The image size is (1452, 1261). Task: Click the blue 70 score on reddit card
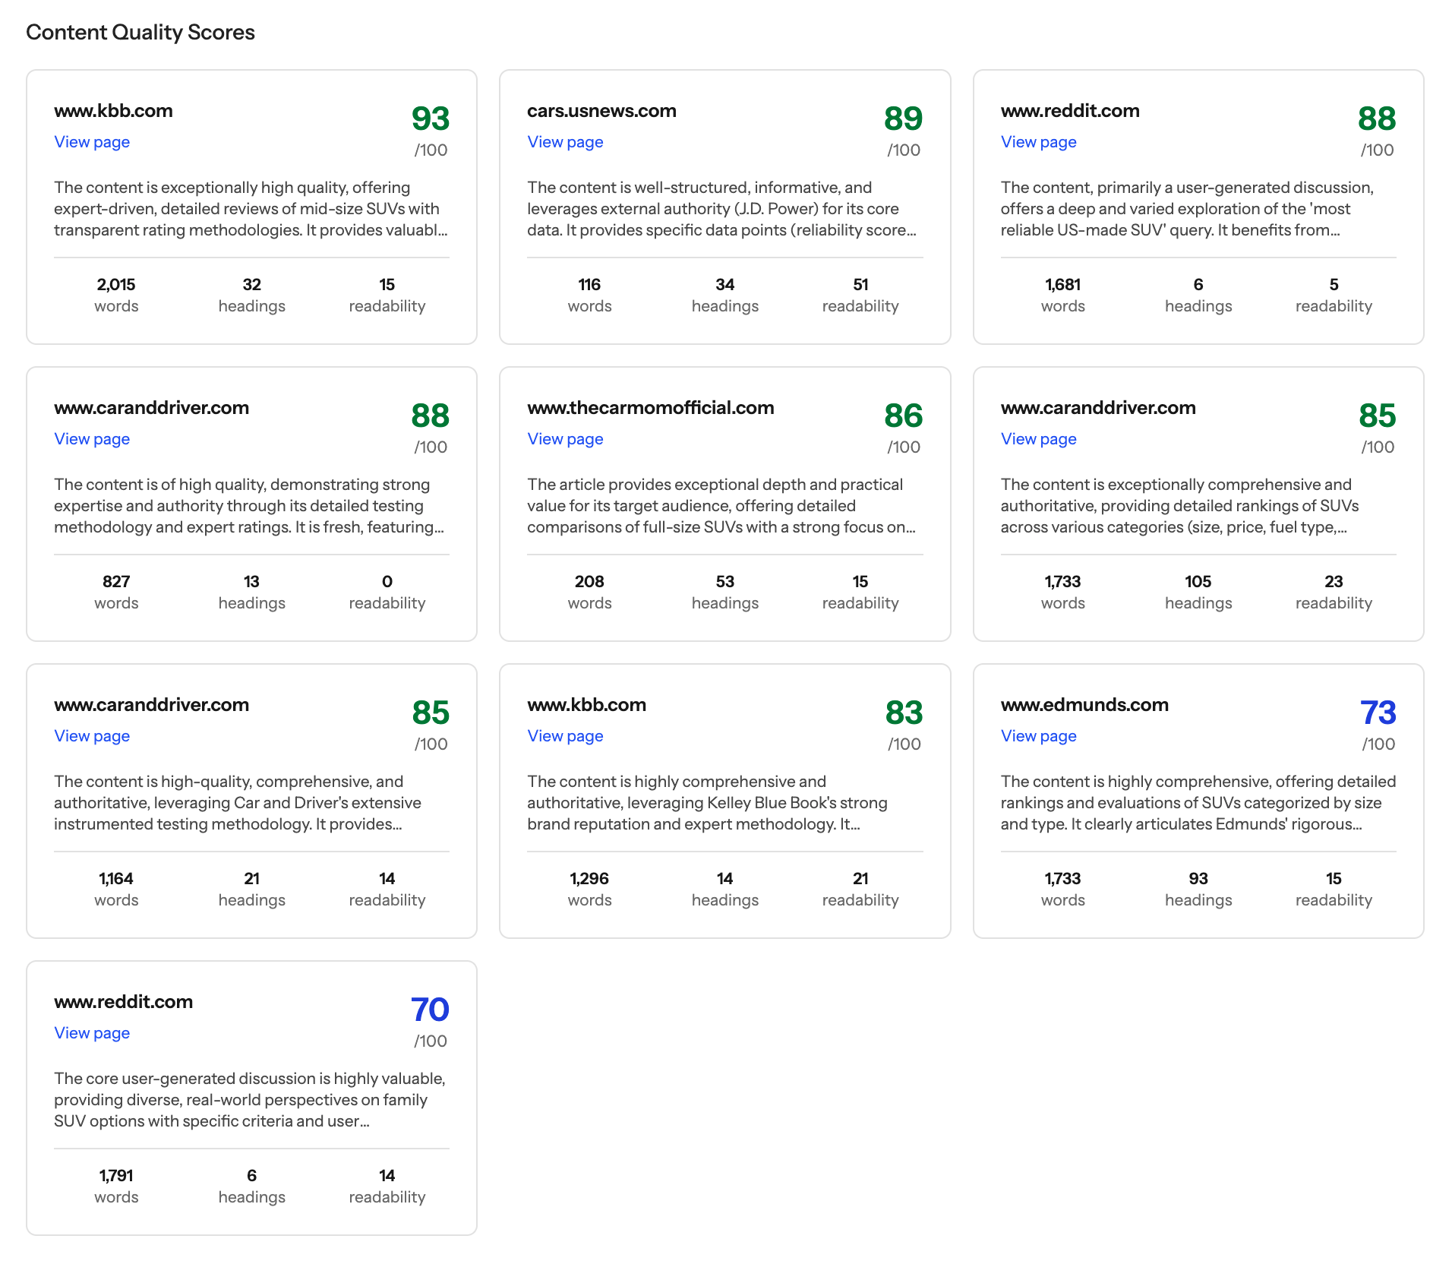[x=430, y=1010]
